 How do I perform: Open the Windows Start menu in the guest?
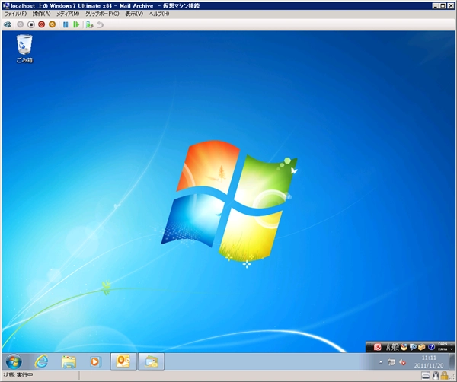[14, 362]
